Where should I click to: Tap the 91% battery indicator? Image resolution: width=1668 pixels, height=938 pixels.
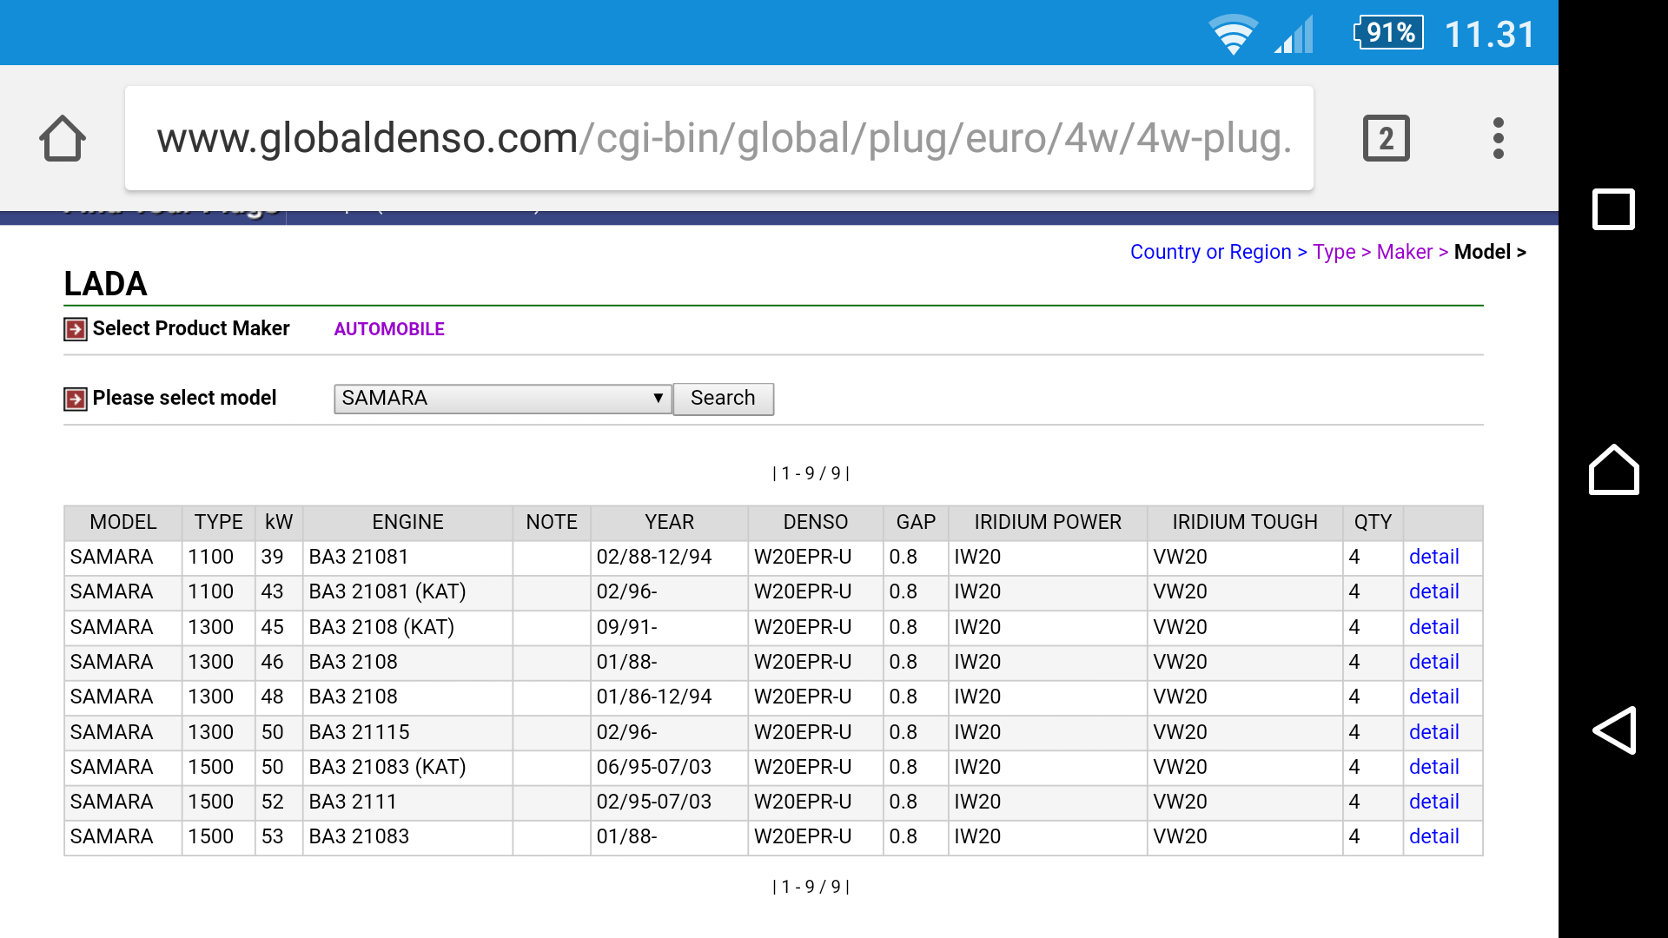(1388, 33)
